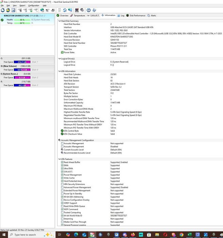
Task: Open Task View on the taskbar
Action: coord(60,235)
